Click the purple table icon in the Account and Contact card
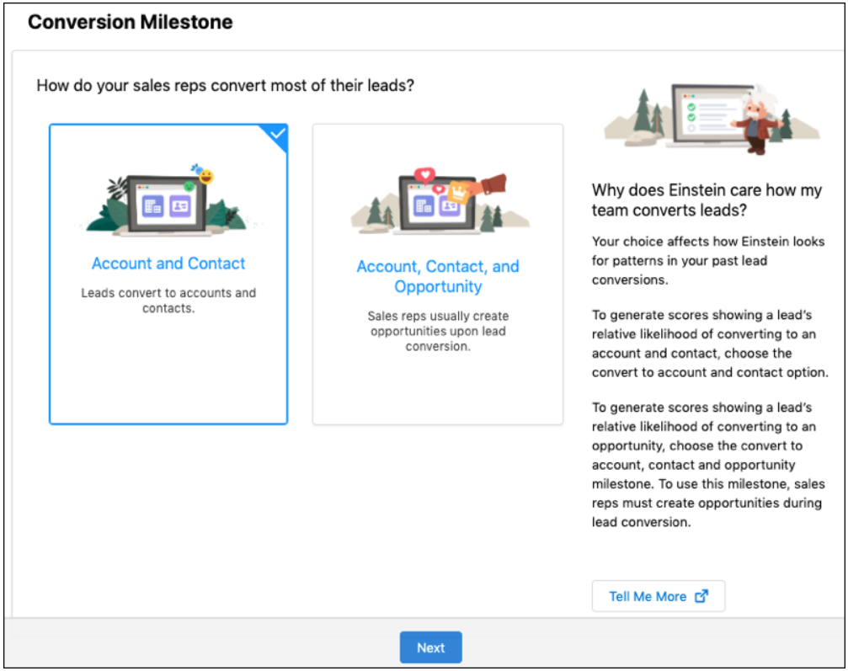 point(152,205)
